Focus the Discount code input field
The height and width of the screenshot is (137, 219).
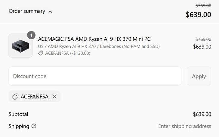point(95,76)
